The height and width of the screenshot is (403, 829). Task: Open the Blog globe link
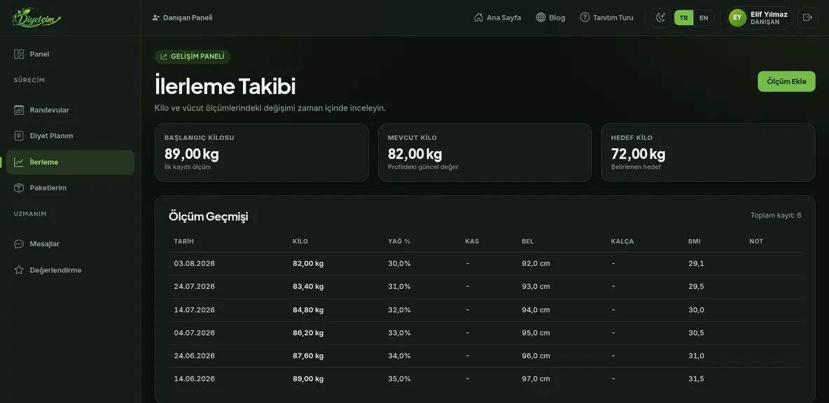550,17
